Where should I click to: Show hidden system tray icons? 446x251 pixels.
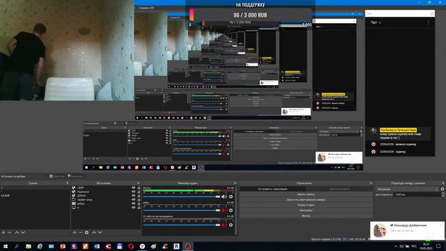[x=396, y=246]
